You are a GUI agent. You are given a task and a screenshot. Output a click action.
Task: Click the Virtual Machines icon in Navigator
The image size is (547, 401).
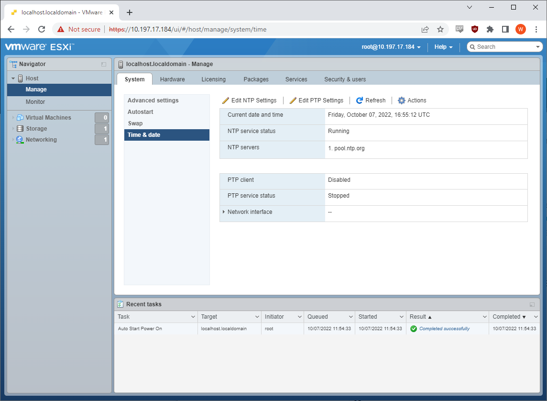(20, 118)
